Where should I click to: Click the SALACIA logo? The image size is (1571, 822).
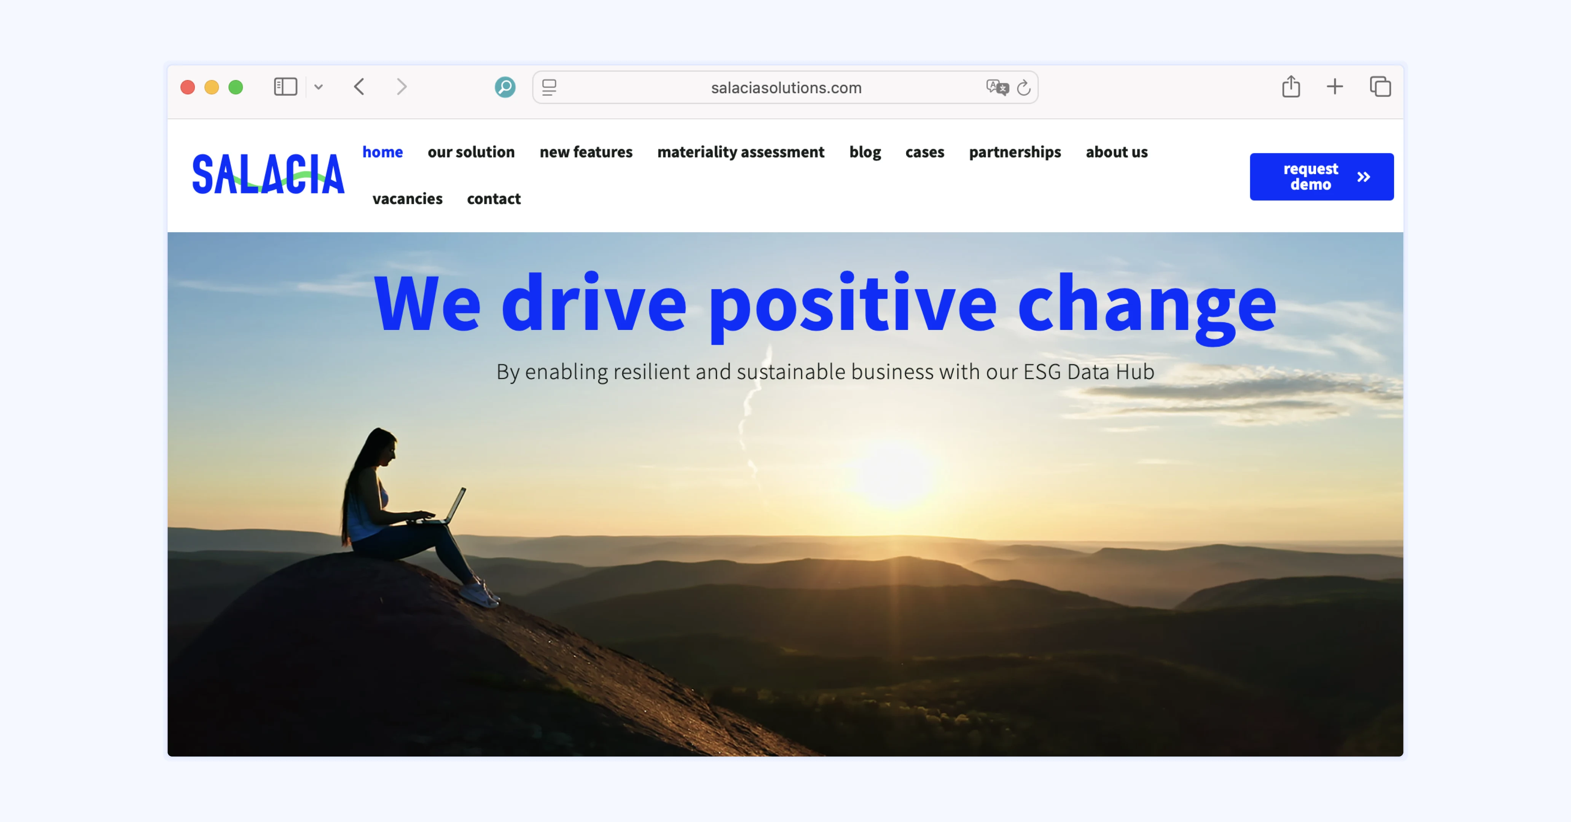[268, 174]
